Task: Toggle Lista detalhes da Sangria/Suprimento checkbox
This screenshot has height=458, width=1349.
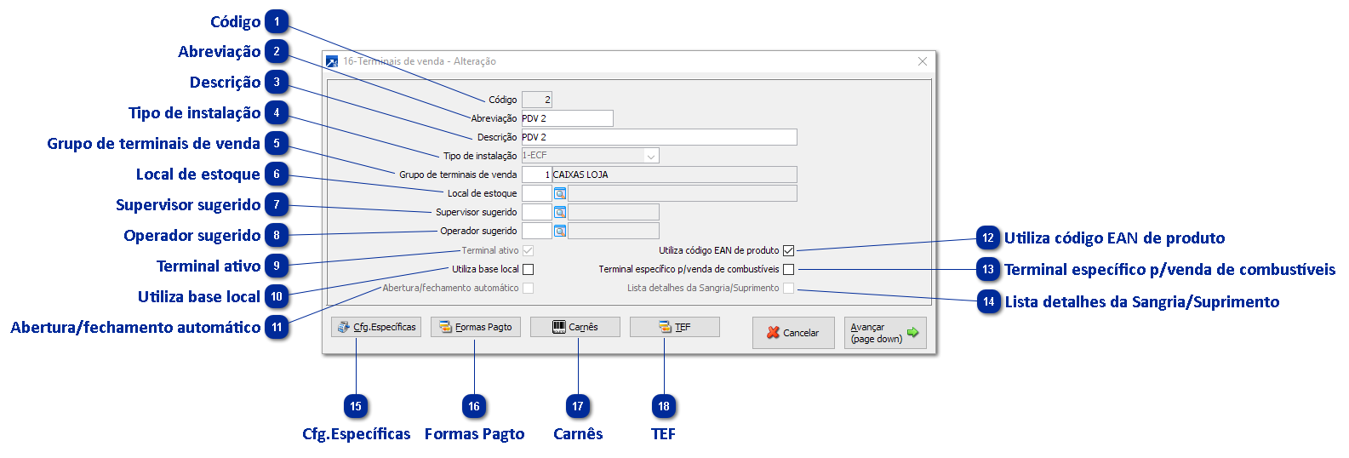Action: point(788,288)
